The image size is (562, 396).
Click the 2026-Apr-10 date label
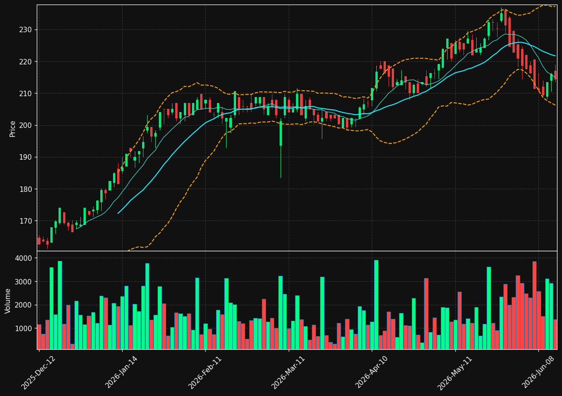(x=372, y=372)
